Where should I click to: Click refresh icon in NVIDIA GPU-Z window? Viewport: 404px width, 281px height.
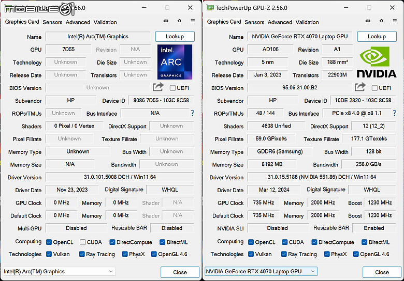coord(381,21)
